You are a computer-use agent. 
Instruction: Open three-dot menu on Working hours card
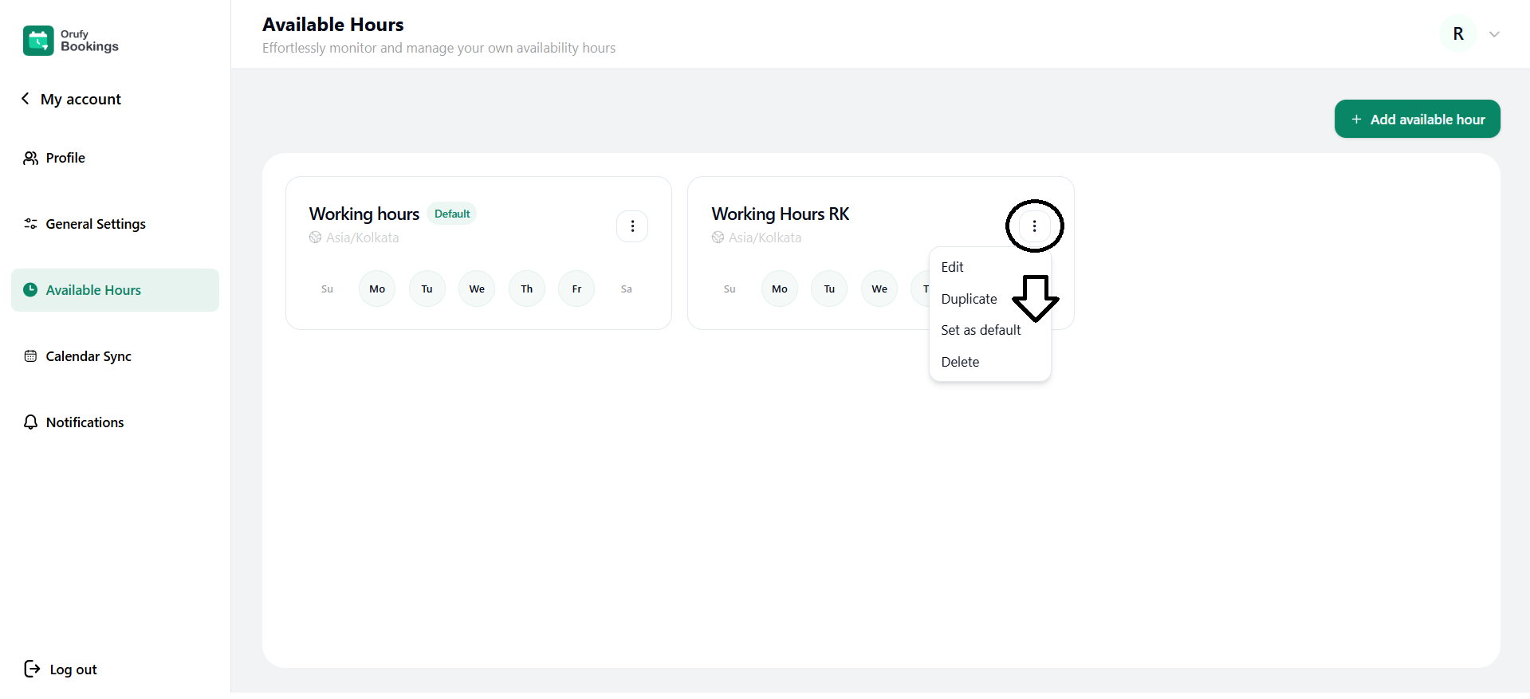[x=632, y=226]
